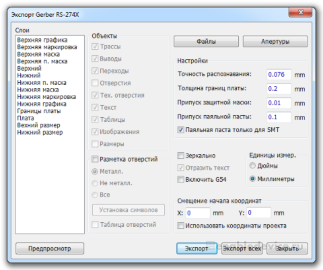Image resolution: width=323 pixels, height=270 pixels.
Task: Enable the "Отверстия" checkbox
Action: (x=95, y=83)
